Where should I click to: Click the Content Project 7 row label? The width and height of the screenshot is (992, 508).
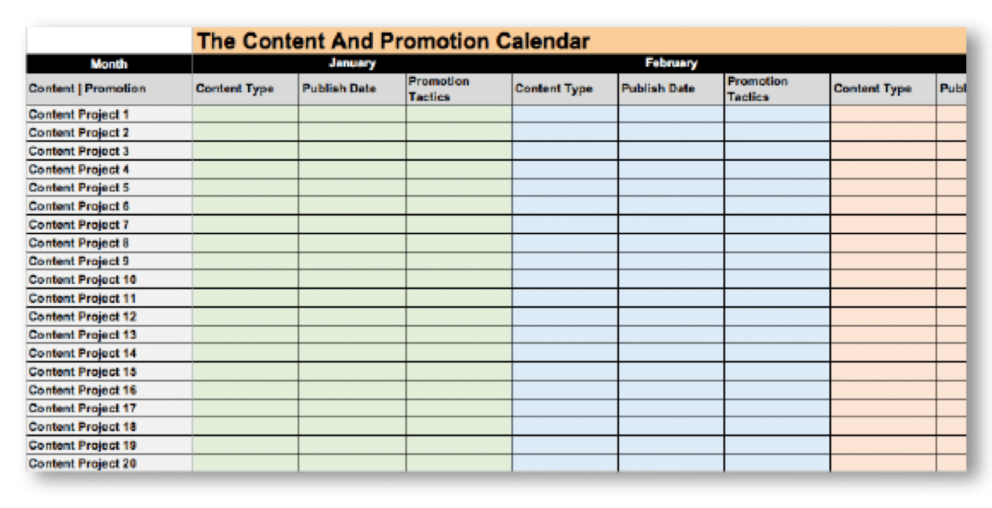pyautogui.click(x=79, y=225)
